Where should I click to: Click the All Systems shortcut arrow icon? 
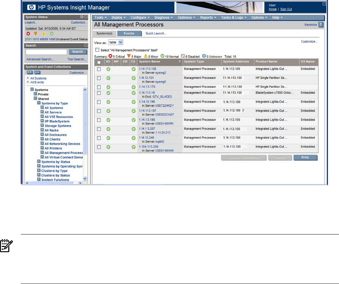coord(28,78)
